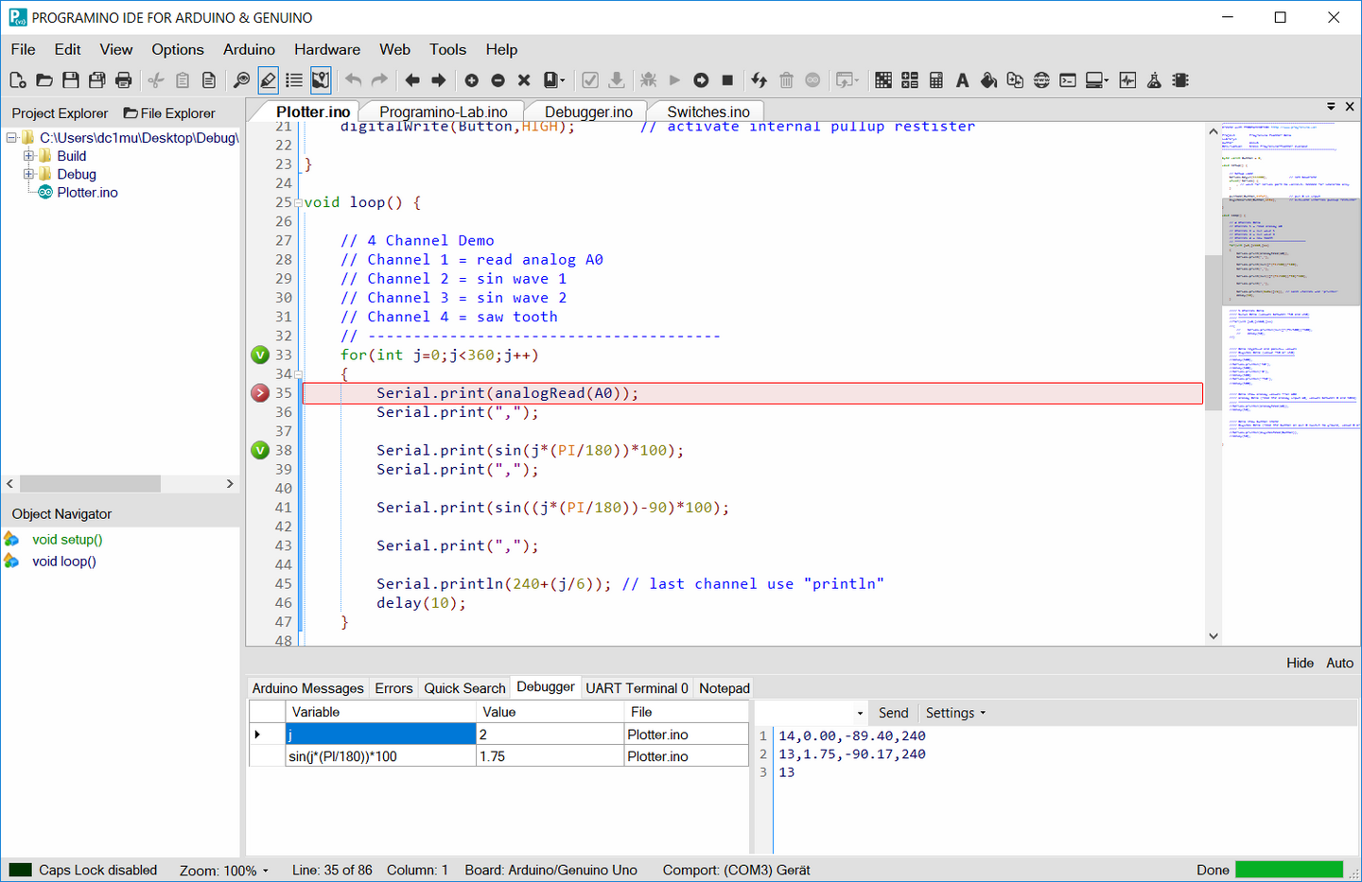The height and width of the screenshot is (882, 1362).
Task: Launch the debugger bug icon
Action: click(x=648, y=80)
